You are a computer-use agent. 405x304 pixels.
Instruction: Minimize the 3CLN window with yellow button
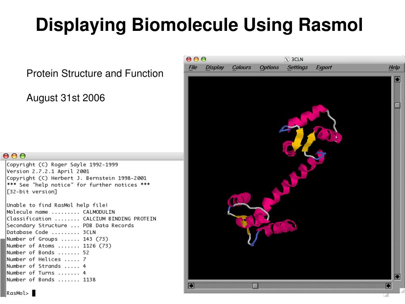click(196, 59)
